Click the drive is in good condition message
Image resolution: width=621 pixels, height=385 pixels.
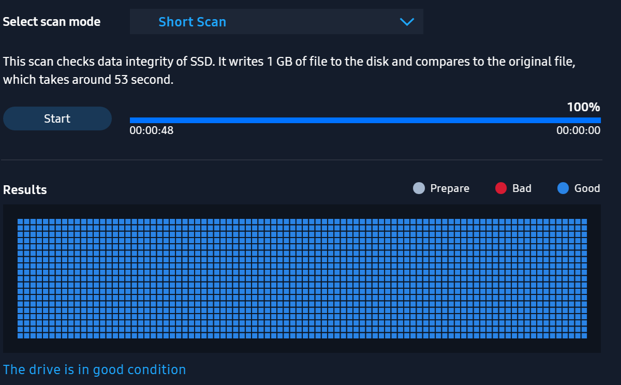pos(94,369)
